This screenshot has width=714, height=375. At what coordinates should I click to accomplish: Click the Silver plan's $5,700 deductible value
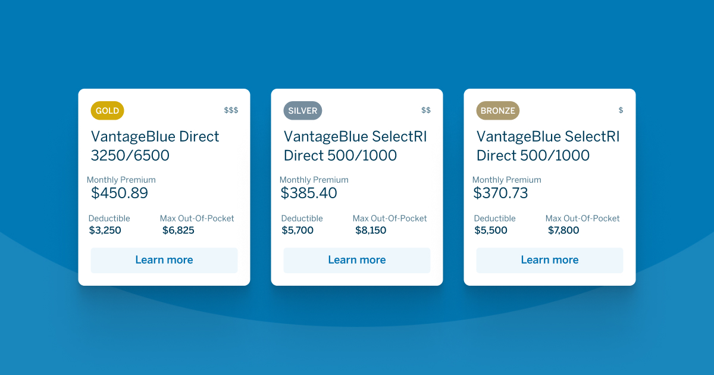[x=299, y=230]
